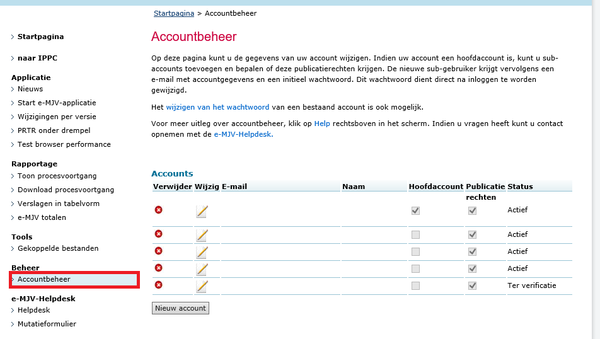Open Start e-MJV-applicatie in sidebar
The image size is (600, 339).
pyautogui.click(x=57, y=103)
